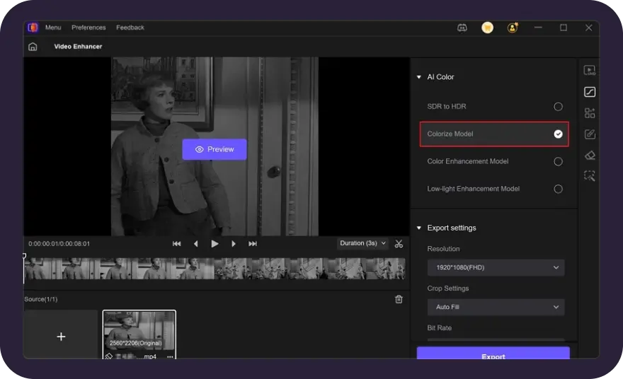Click the home icon
623x379 pixels.
coord(33,47)
